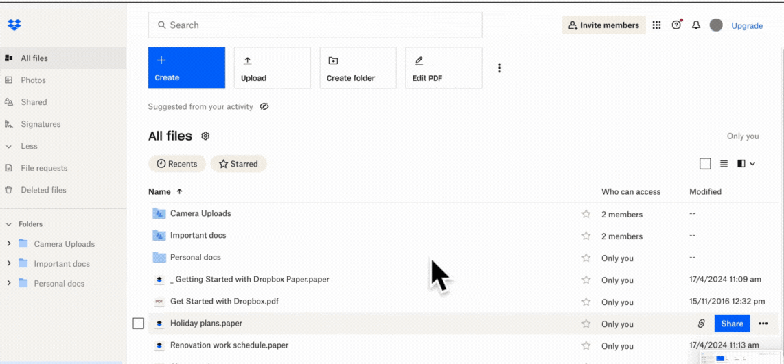Click the Search input field
This screenshot has width=784, height=364.
315,25
